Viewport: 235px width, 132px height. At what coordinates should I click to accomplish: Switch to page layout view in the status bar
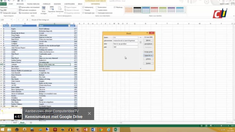(206, 126)
